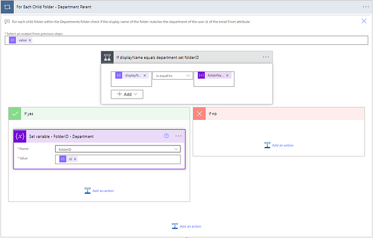The width and height of the screenshot is (373, 238).
Task: Open the condition card ellipsis menu
Action: pos(266,57)
